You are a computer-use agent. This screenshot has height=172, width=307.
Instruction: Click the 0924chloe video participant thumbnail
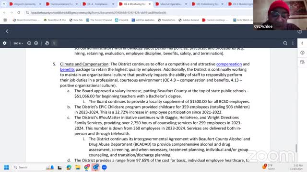click(x=280, y=15)
